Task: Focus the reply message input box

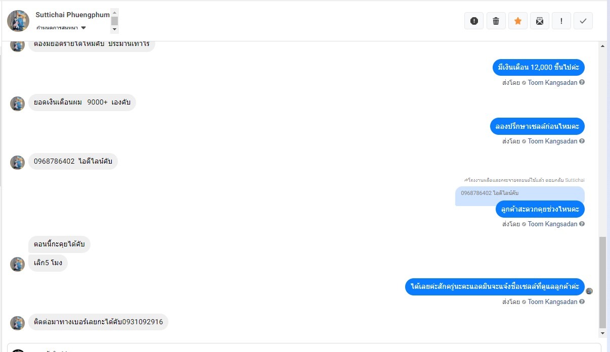Action: pyautogui.click(x=304, y=347)
